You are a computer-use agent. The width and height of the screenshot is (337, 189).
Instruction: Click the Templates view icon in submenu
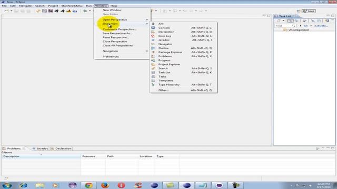click(153, 81)
